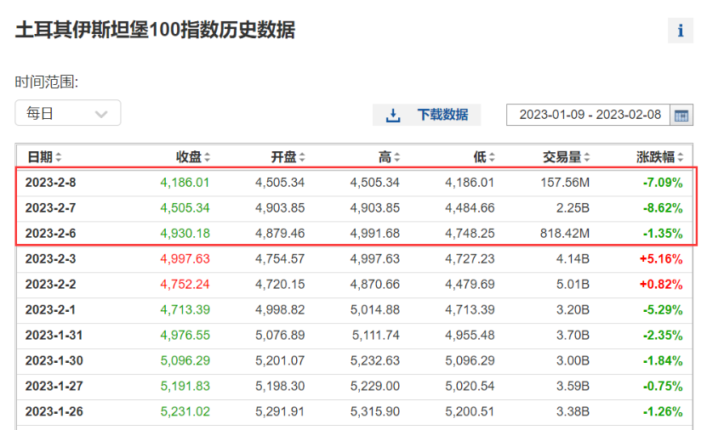Click change +5.16%

tap(661, 259)
